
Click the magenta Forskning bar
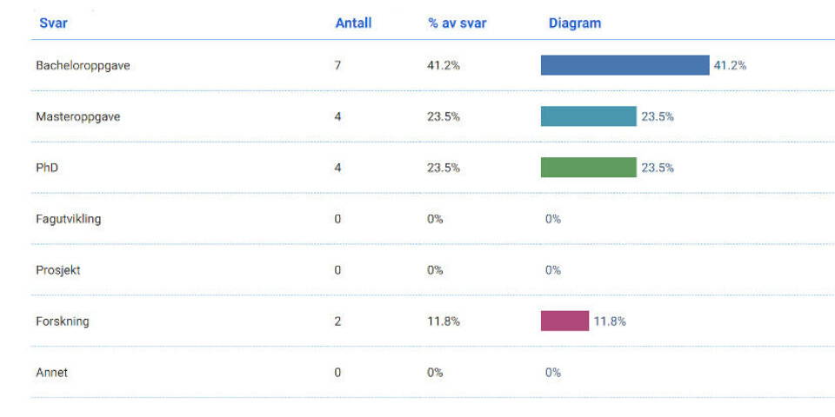click(564, 321)
